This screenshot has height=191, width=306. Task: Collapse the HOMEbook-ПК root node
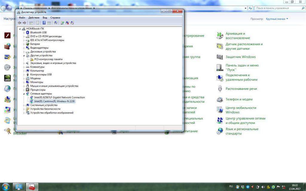click(x=20, y=29)
